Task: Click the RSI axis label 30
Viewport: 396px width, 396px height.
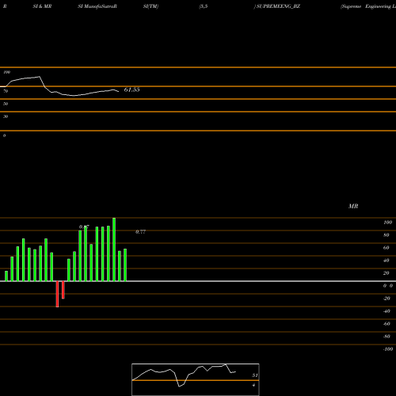Action: click(x=6, y=116)
